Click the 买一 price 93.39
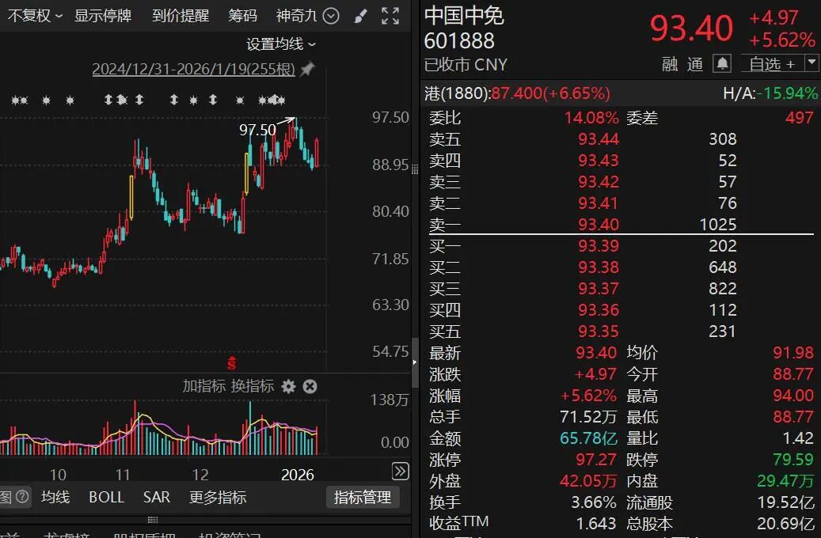Screen dimensions: 821x538 [598, 246]
